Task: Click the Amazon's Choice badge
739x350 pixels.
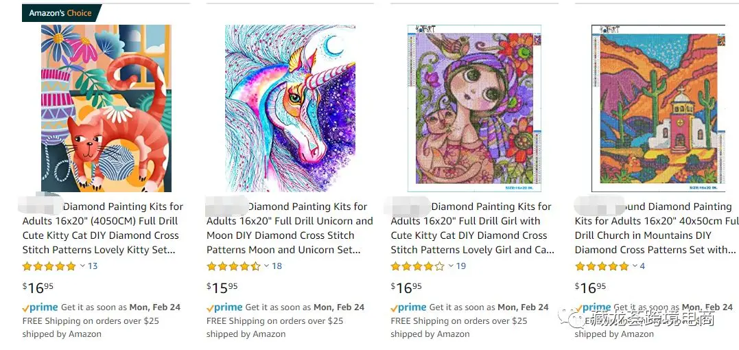Action: tap(61, 13)
